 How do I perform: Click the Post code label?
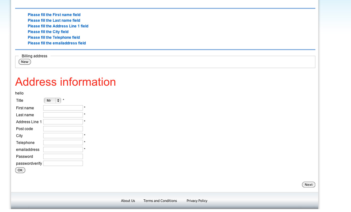24,129
